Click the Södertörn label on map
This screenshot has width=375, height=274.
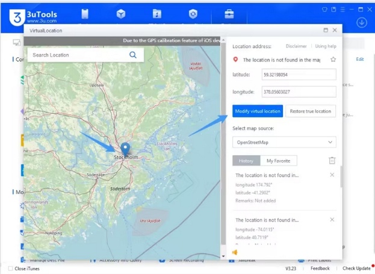[120, 188]
